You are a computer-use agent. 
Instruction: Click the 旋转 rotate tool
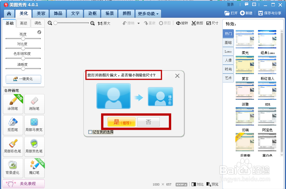point(182,23)
